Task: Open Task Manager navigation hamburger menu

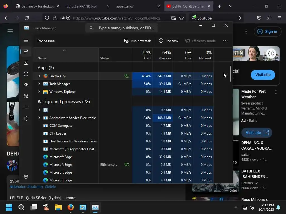Action: coord(26,40)
